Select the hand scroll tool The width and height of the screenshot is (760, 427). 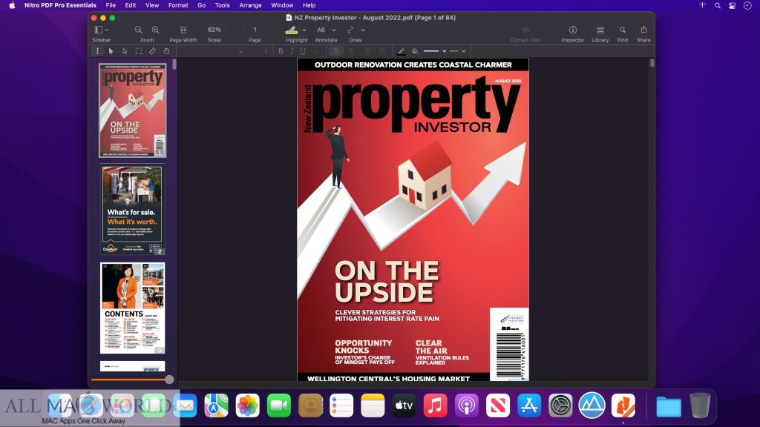click(x=166, y=51)
